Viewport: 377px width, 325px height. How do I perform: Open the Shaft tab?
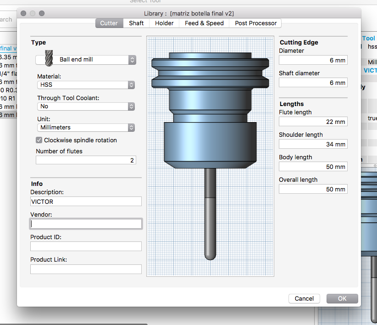point(136,23)
